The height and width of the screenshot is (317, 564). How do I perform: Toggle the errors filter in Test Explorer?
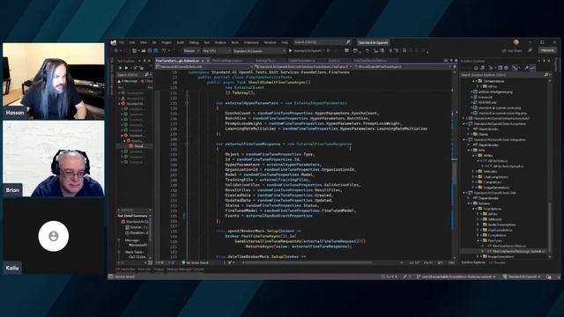146,81
